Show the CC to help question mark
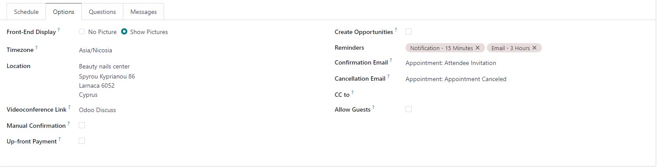This screenshot has width=657, height=167. point(353,92)
